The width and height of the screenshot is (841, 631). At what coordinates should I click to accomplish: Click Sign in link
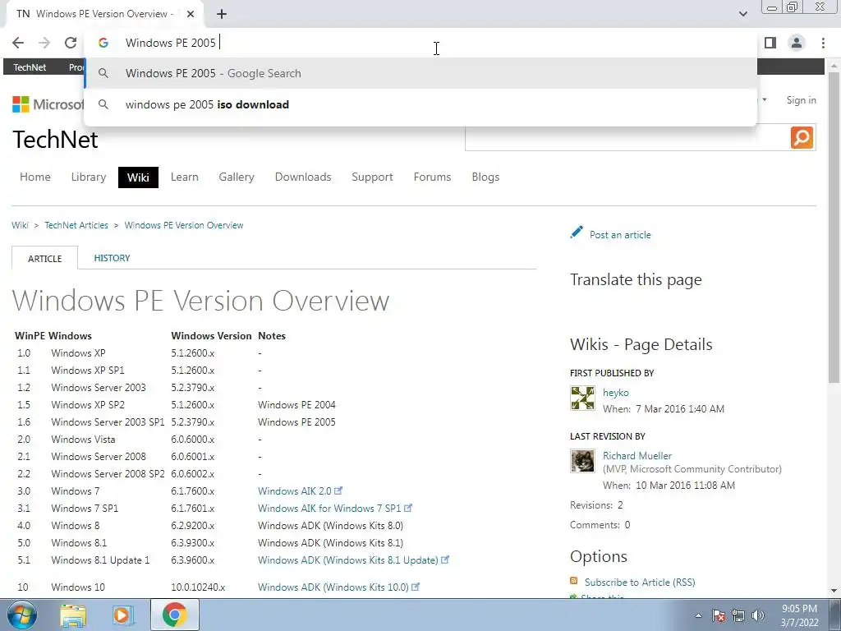[x=801, y=100]
